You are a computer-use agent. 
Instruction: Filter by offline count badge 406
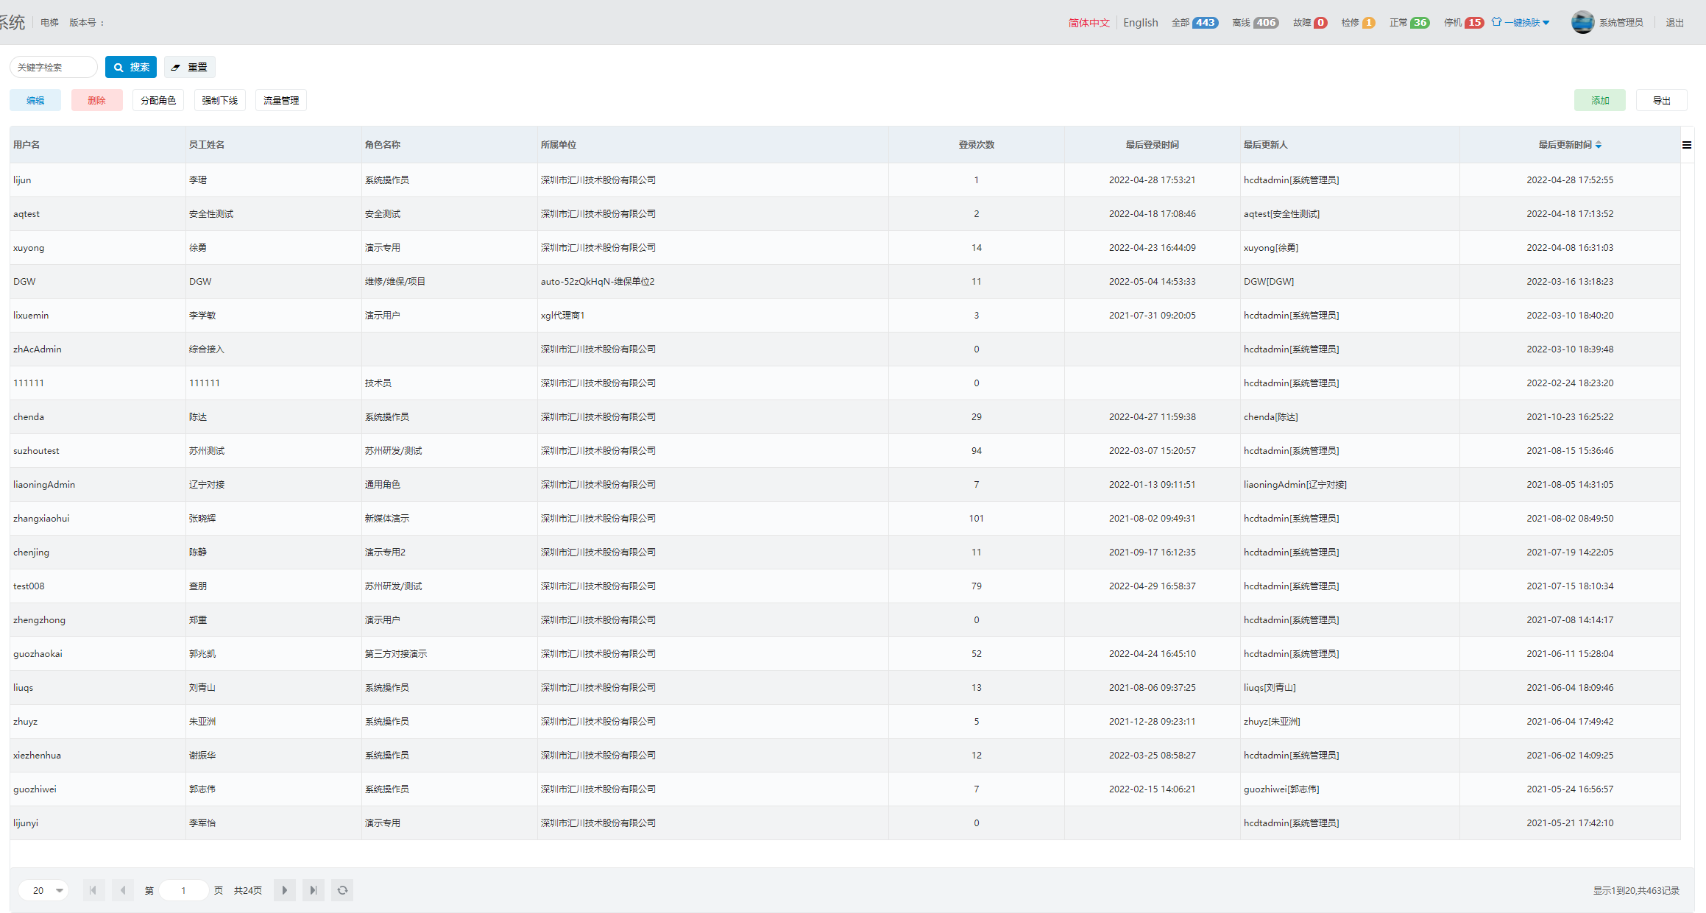click(1265, 23)
